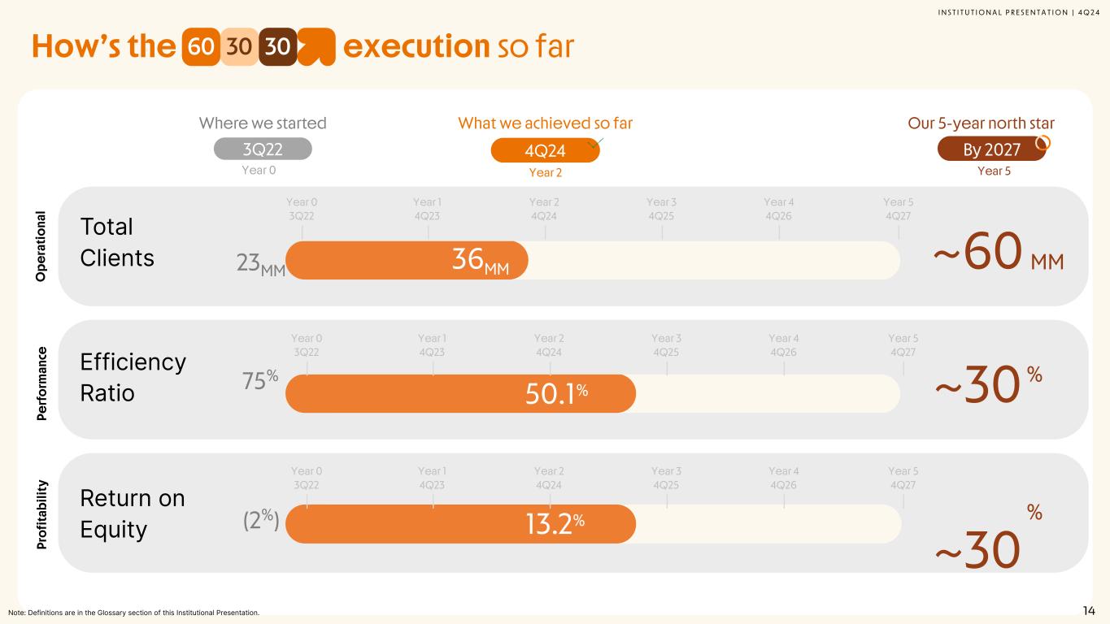The width and height of the screenshot is (1110, 624).
Task: Click the Total Clients 36MM progress bar
Action: pos(407,260)
